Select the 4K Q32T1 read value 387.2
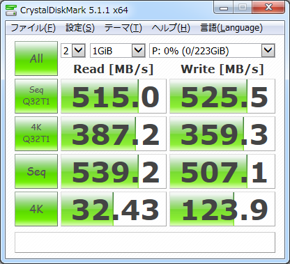Viewport: 290px width, 264px height. pos(114,134)
